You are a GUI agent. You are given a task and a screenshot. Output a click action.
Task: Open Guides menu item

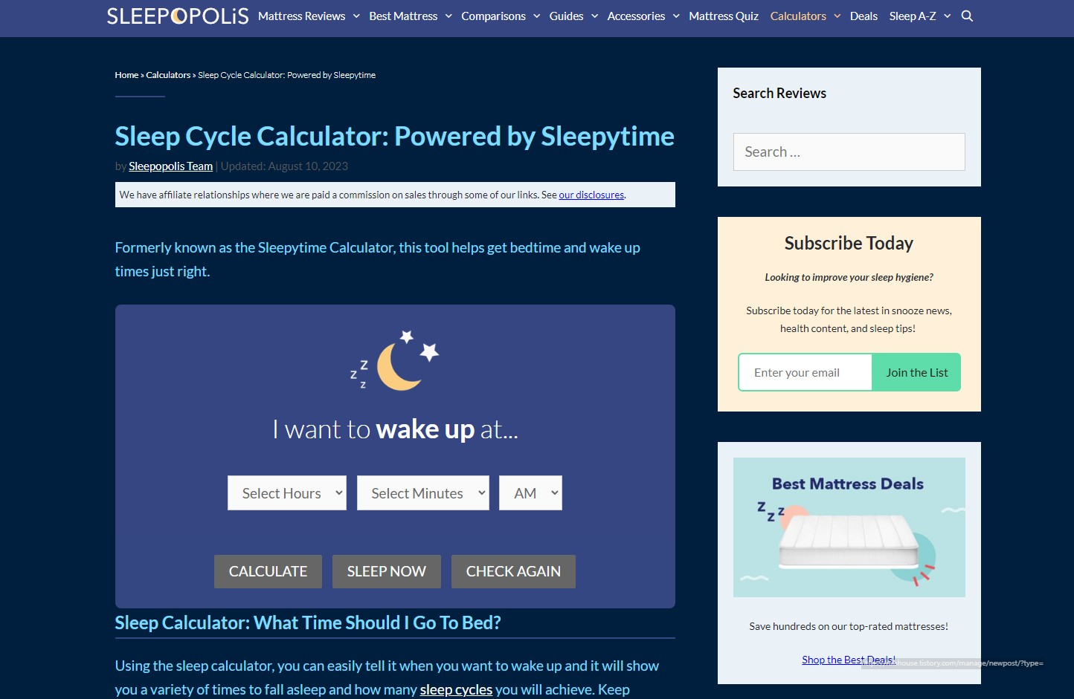click(566, 16)
